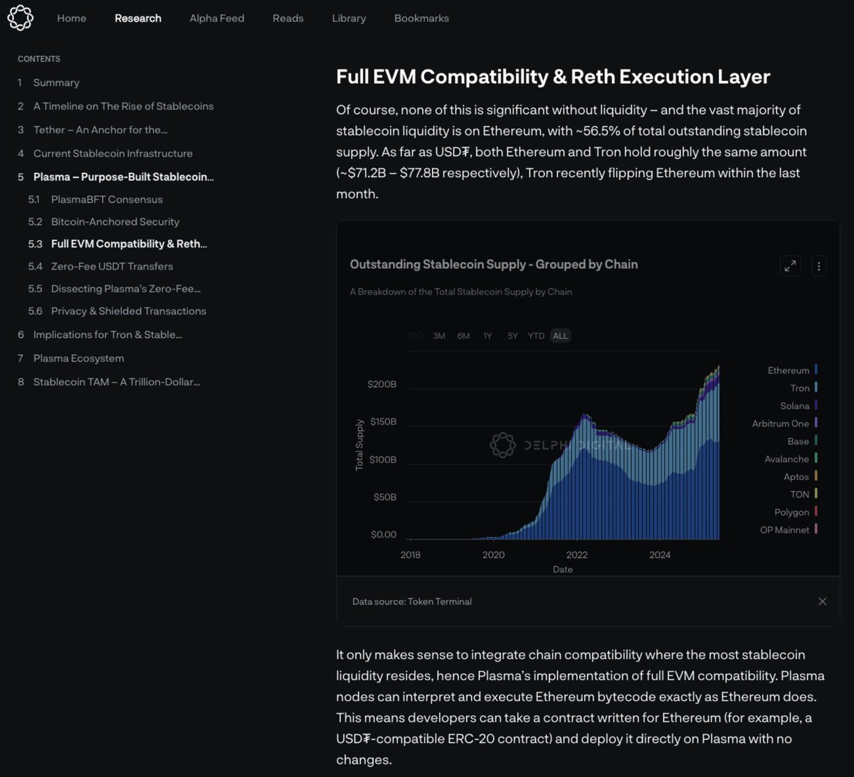Toggle the Base series in legend
The height and width of the screenshot is (777, 854).
pos(802,441)
